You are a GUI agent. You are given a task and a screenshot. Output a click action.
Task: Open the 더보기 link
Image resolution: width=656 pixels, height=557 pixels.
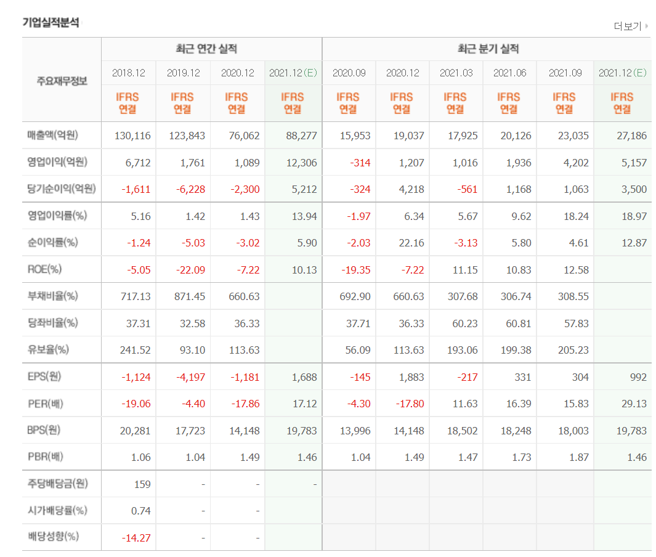click(627, 26)
